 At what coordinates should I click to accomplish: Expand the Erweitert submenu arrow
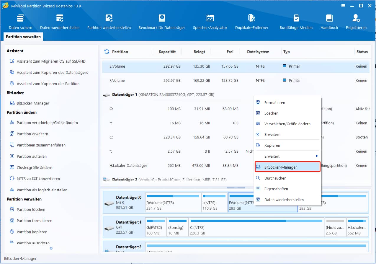[x=317, y=156]
